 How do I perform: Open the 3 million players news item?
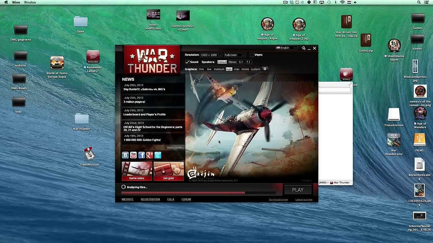coord(153,100)
